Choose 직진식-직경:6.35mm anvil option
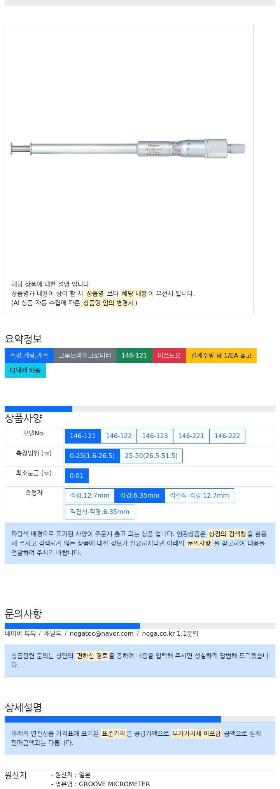 pyautogui.click(x=100, y=512)
